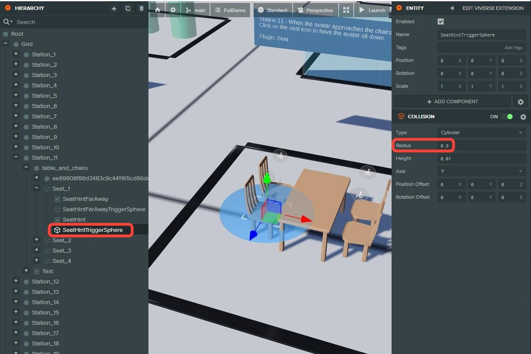531x354 pixels.
Task: Select SeatHintFarAwayTriggerSphere in hierarchy
Action: pos(104,209)
